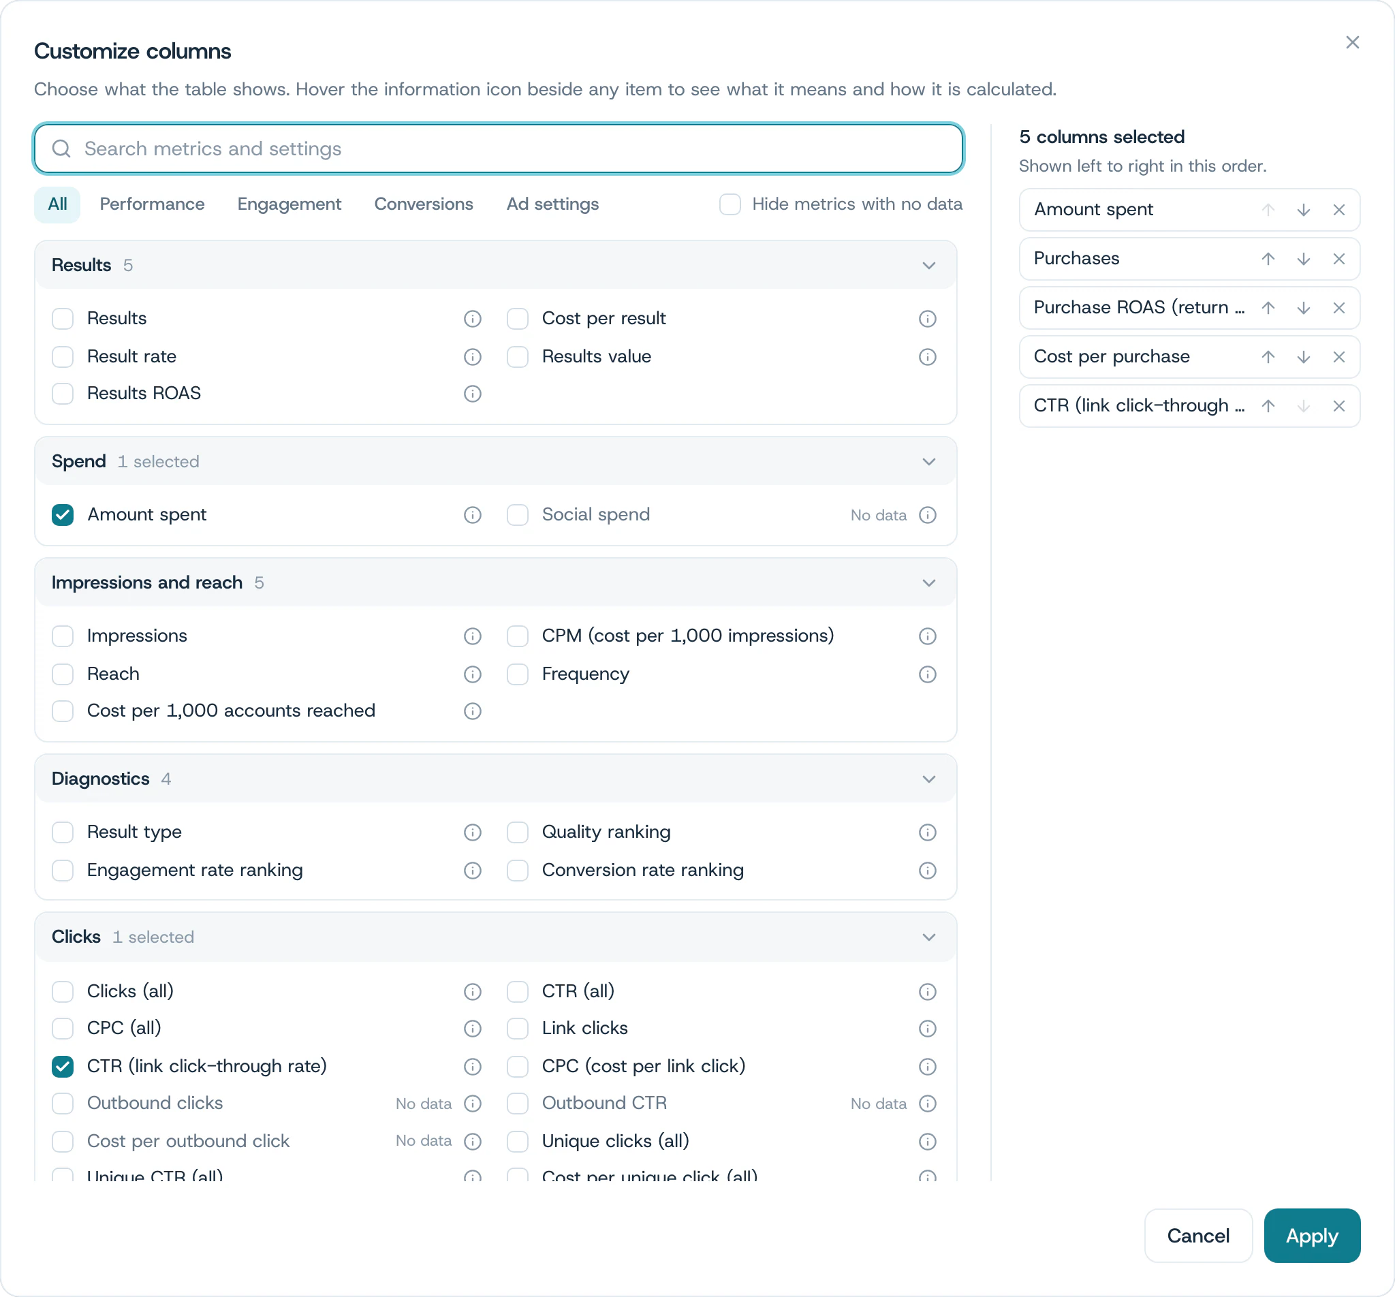Enable Hide metrics with no data
The width and height of the screenshot is (1395, 1297).
[730, 204]
